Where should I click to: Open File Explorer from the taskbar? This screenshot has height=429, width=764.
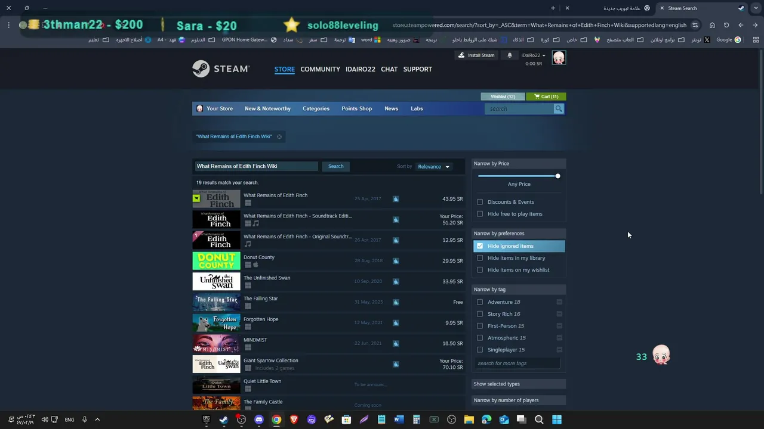469,419
